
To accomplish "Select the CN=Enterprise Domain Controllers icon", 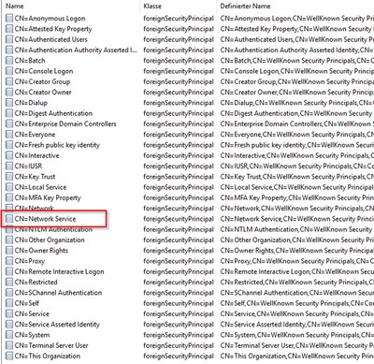I will 9,124.
